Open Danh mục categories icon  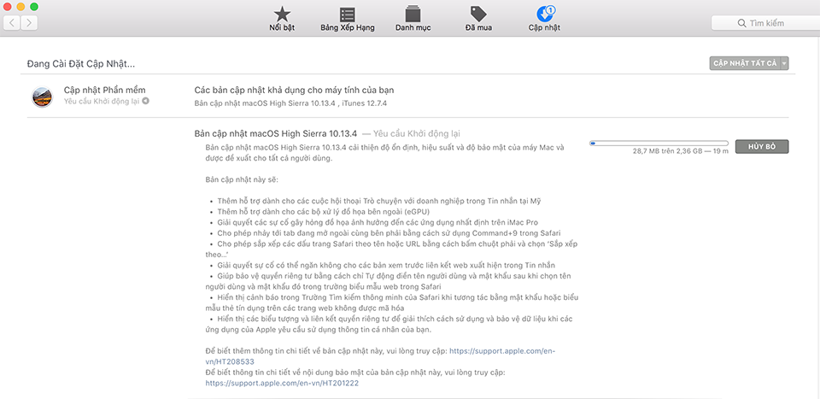pos(413,15)
